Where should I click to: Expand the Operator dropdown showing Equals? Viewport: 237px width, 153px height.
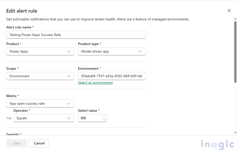pyautogui.click(x=43, y=118)
